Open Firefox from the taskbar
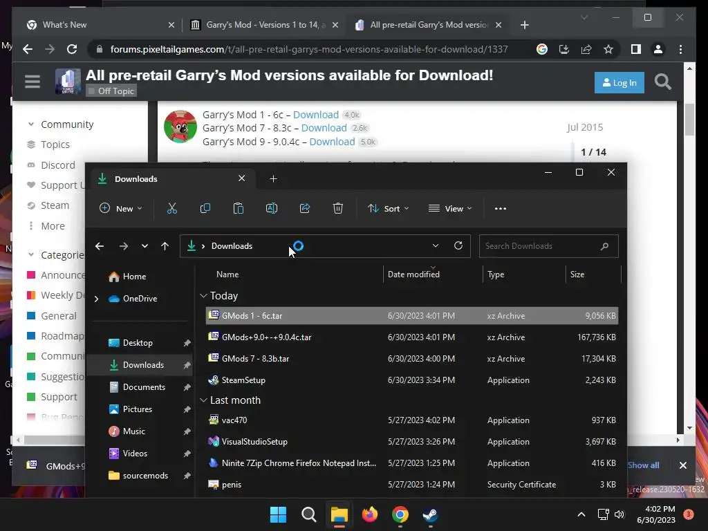Image resolution: width=708 pixels, height=531 pixels. point(370,514)
